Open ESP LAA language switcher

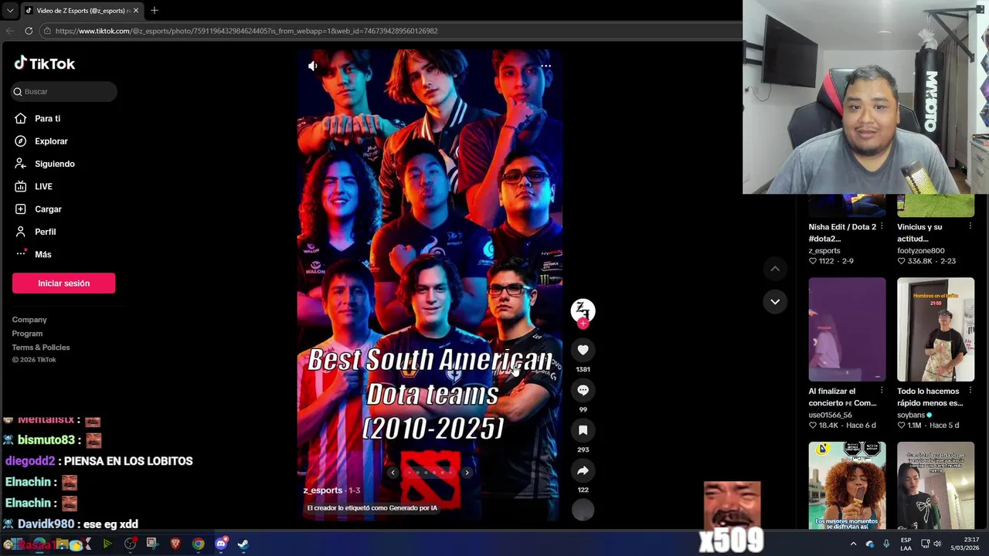tap(906, 544)
